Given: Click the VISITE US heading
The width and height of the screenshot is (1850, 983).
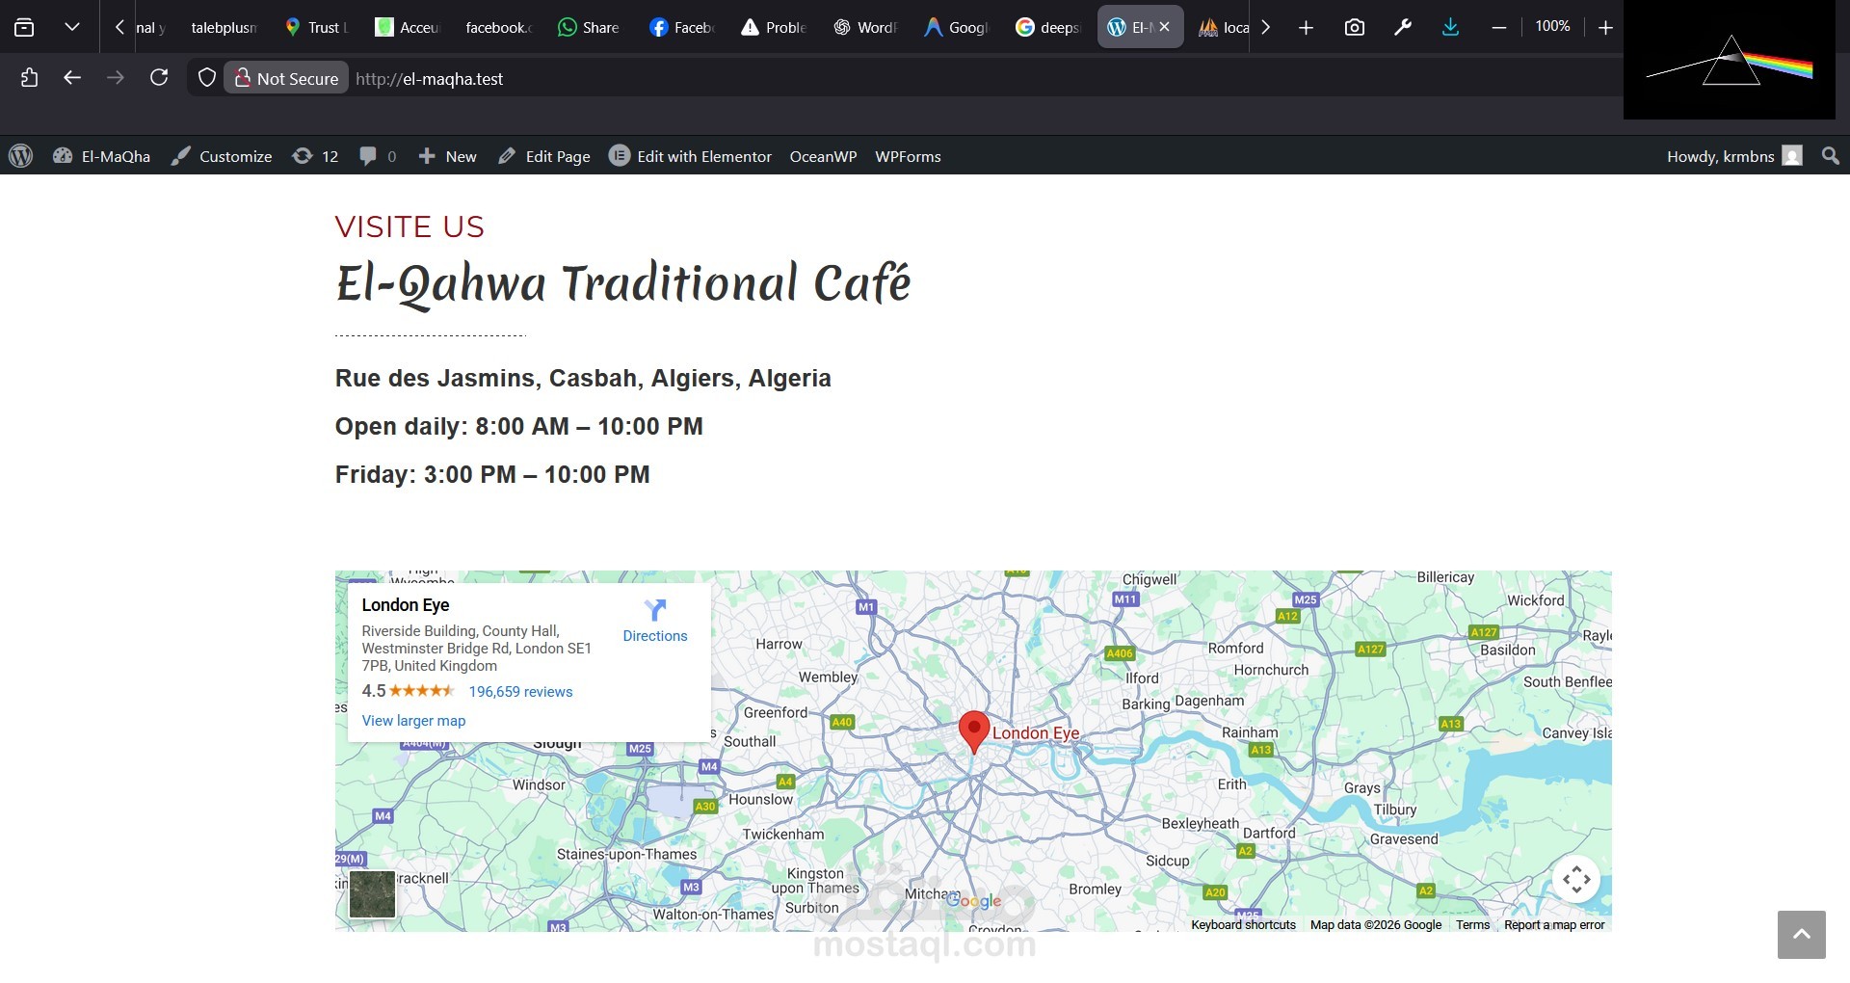Looking at the screenshot, I should (x=410, y=226).
